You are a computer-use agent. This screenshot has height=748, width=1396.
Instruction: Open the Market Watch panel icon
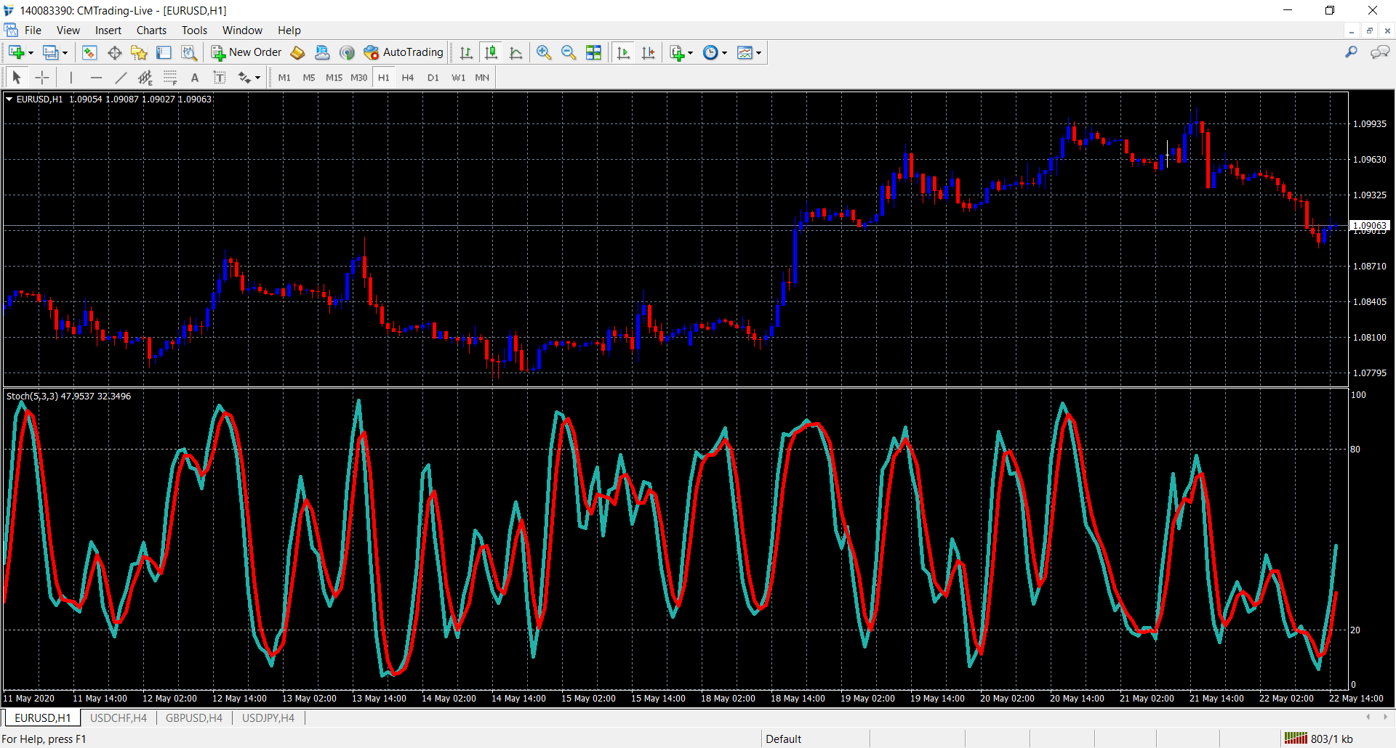[89, 52]
